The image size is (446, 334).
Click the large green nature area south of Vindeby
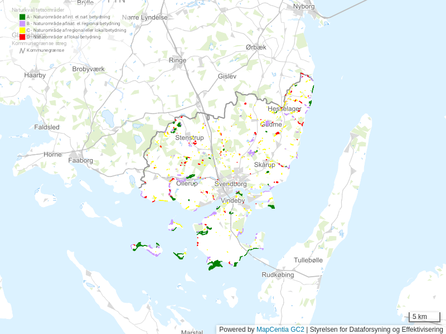click(x=215, y=266)
